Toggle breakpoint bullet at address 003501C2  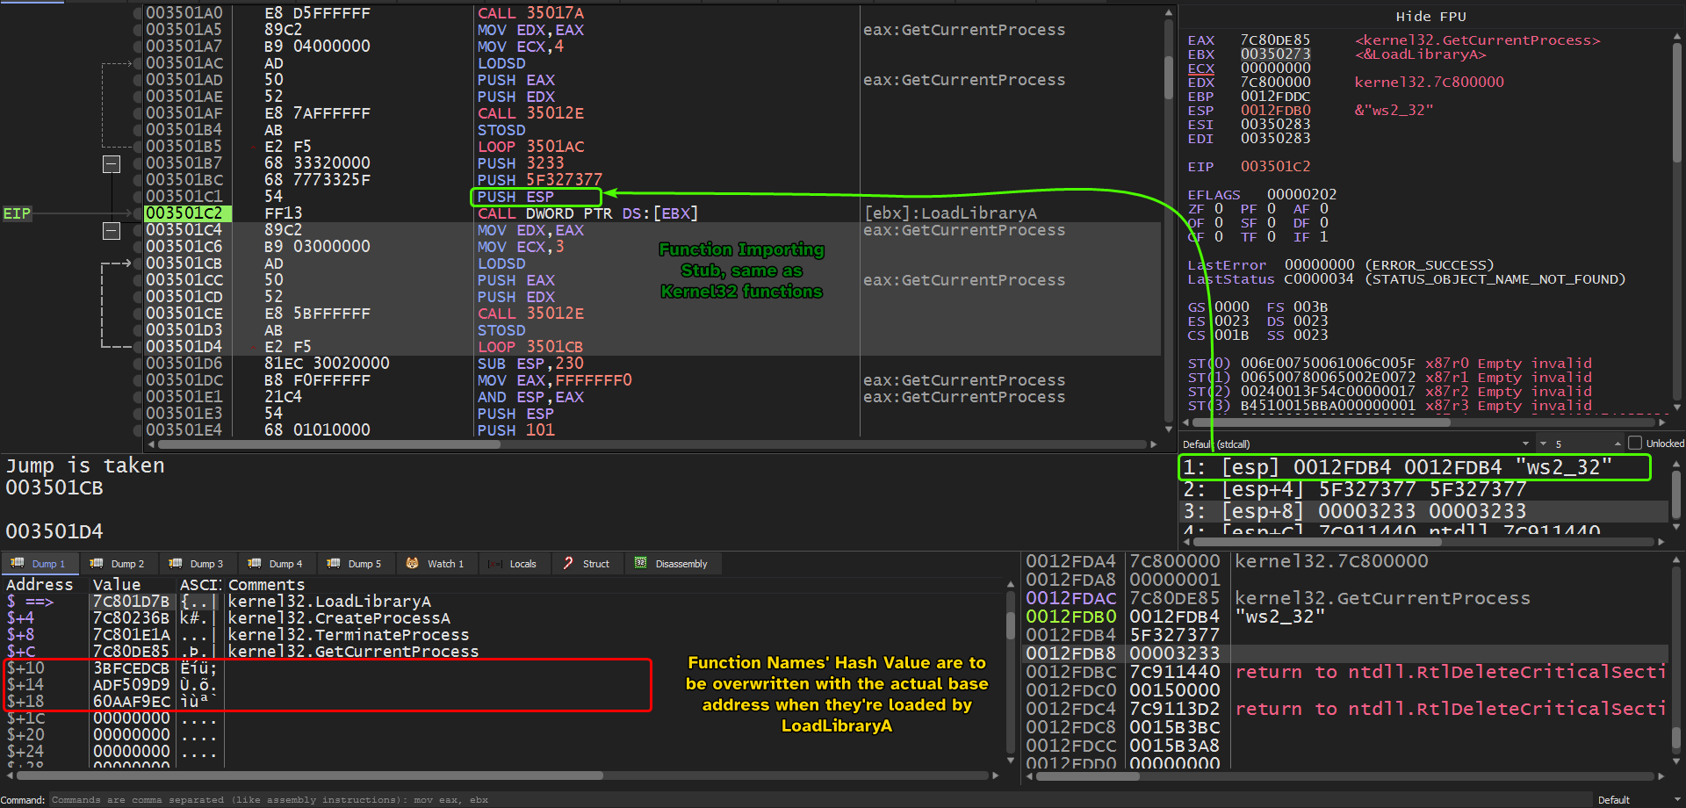(x=137, y=213)
